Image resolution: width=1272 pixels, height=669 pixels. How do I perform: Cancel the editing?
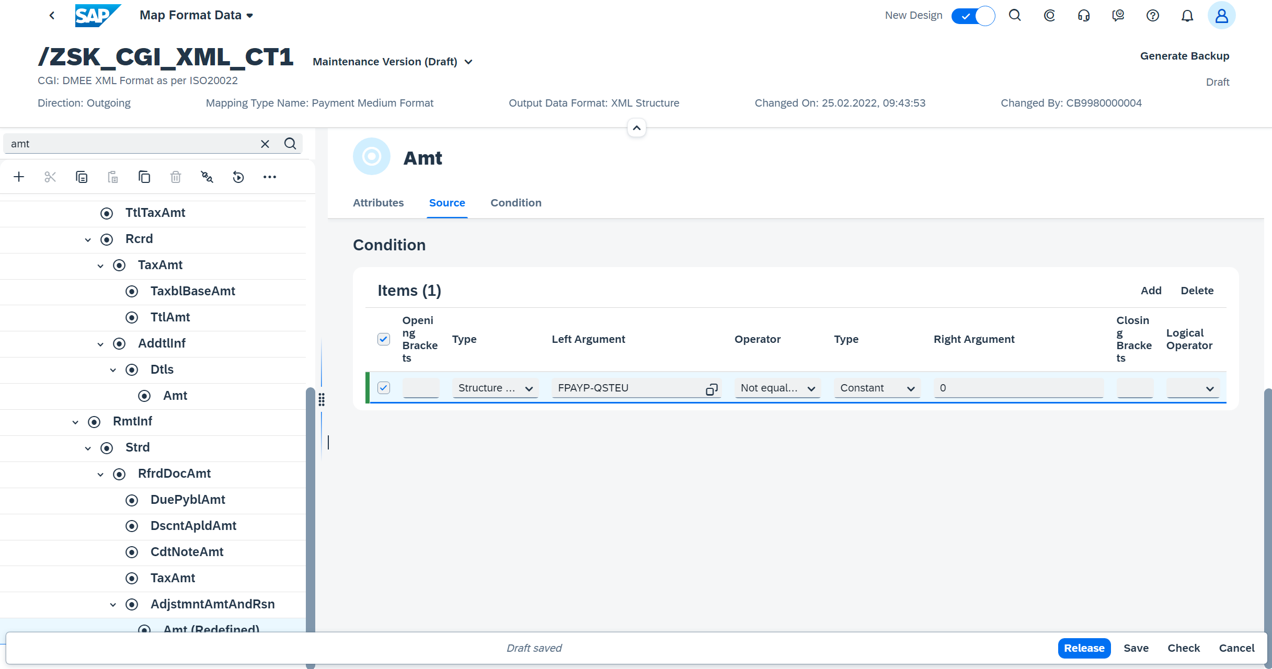tap(1236, 648)
